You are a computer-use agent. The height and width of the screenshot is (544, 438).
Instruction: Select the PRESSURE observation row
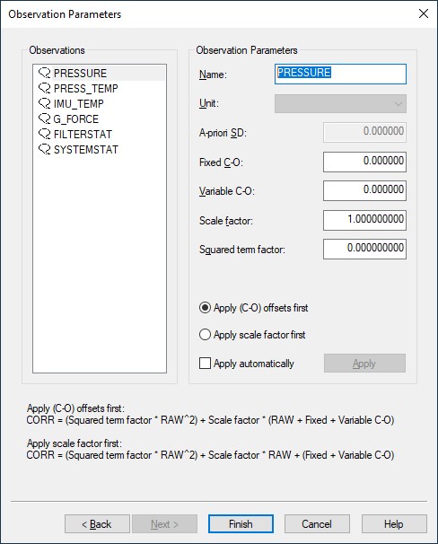tap(100, 74)
